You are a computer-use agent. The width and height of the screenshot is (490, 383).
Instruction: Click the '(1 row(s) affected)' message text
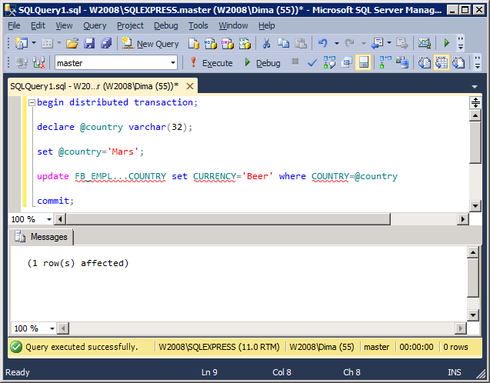pyautogui.click(x=78, y=263)
